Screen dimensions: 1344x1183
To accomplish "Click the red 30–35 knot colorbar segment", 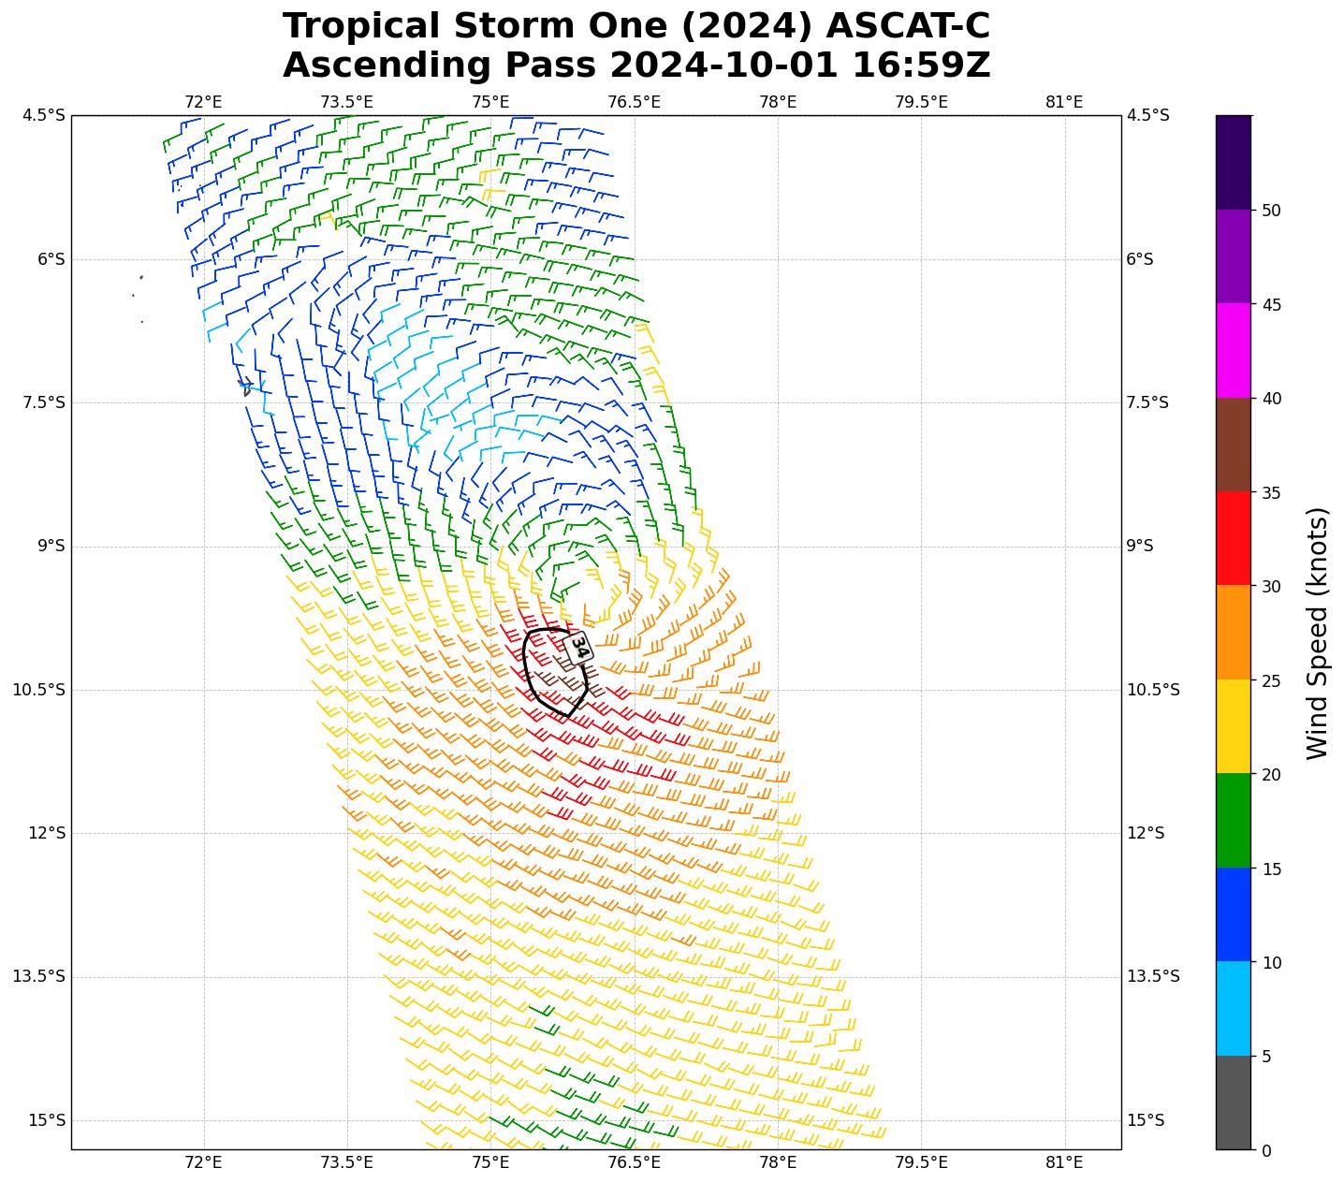I will (1233, 539).
